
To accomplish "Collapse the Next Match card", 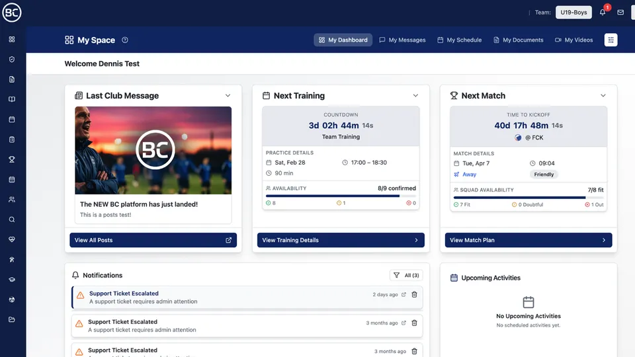I will [603, 95].
